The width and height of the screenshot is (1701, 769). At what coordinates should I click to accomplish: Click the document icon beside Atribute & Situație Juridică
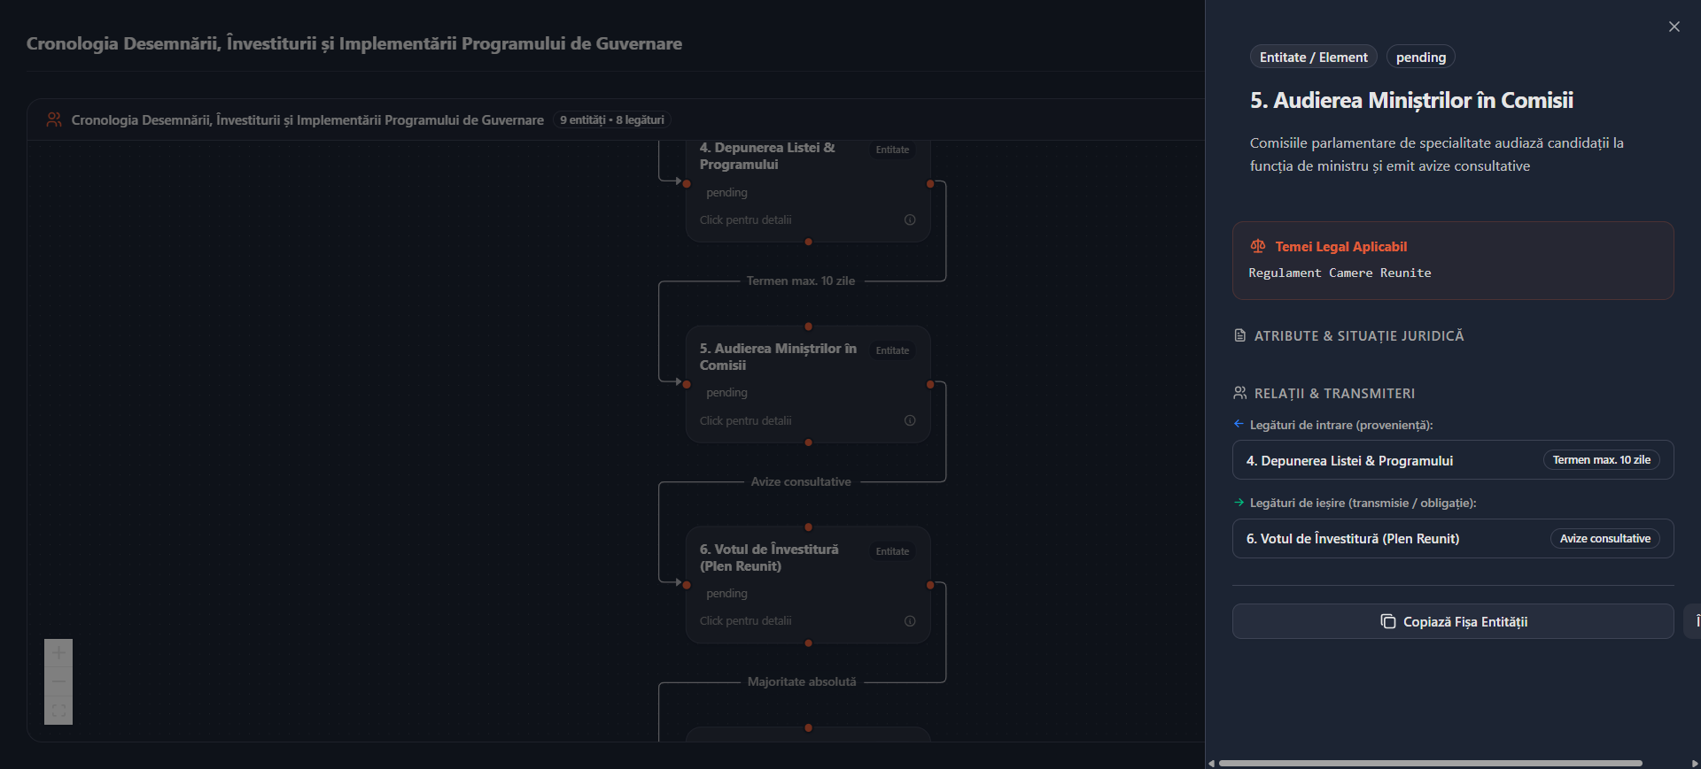(x=1240, y=335)
